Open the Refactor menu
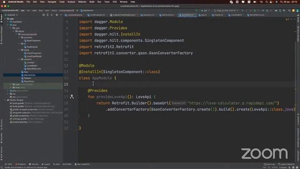300x169 pixels. coord(82,2)
